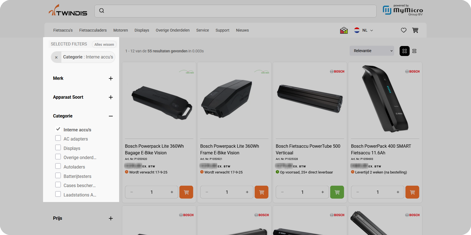
Task: Decrease quantity for PowerTube 500 Verticaal
Action: [x=282, y=192]
